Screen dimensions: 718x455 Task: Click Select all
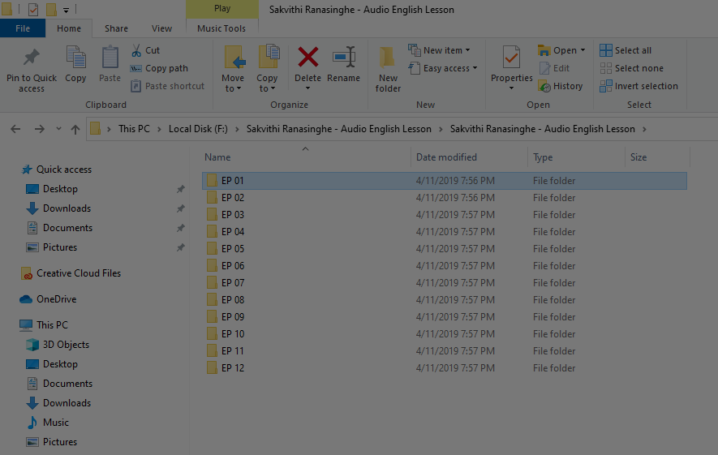(626, 50)
